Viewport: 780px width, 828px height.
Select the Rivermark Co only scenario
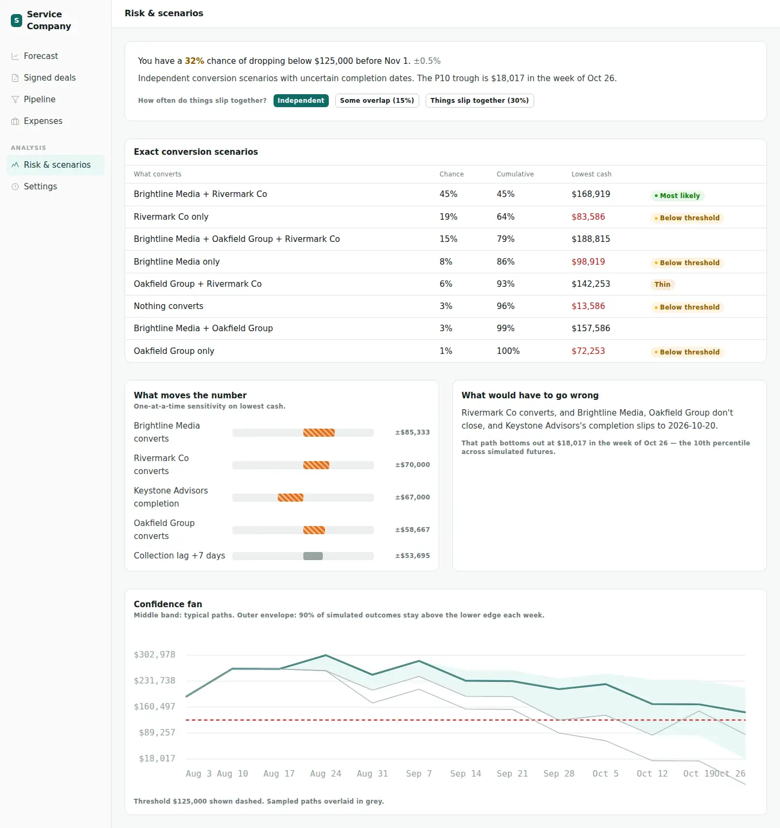pos(446,217)
